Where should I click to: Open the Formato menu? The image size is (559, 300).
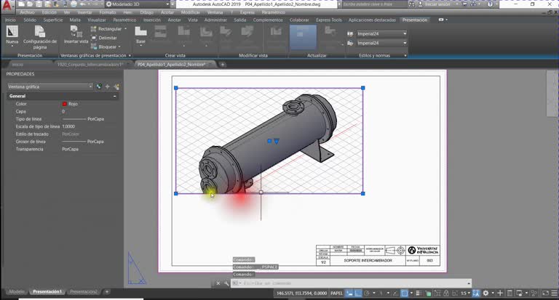tap(107, 12)
